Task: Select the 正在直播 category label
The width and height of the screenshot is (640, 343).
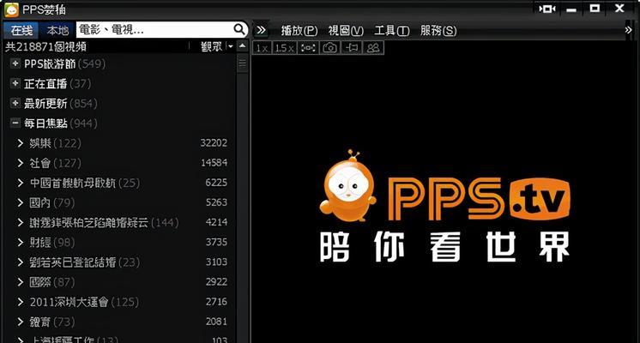Action: [45, 84]
